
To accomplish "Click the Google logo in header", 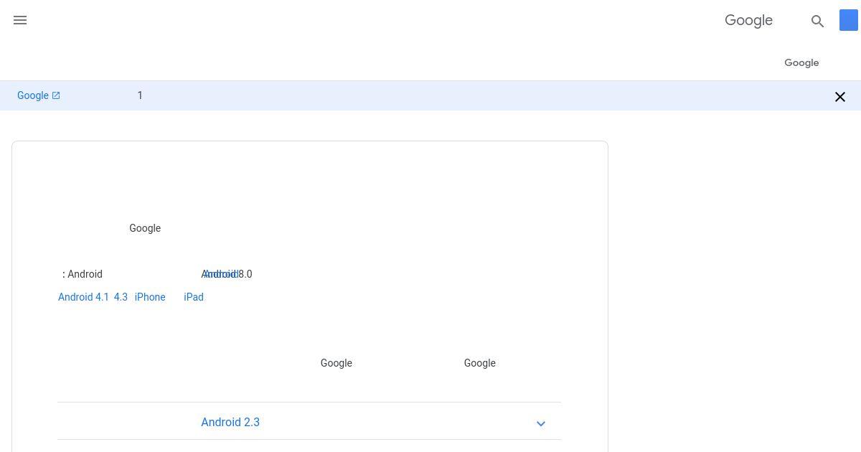I will [748, 20].
